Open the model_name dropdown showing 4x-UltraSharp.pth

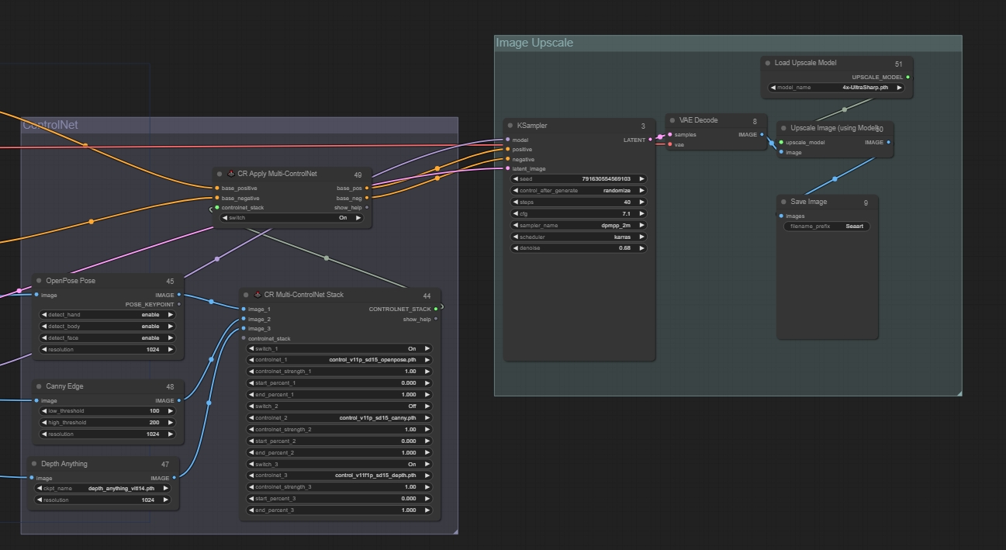coord(836,88)
